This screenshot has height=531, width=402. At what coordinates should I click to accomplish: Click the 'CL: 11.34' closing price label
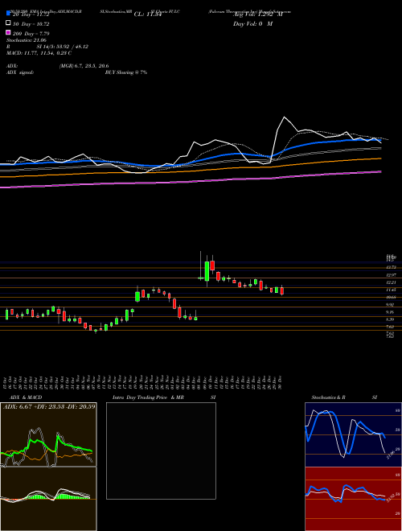click(148, 14)
